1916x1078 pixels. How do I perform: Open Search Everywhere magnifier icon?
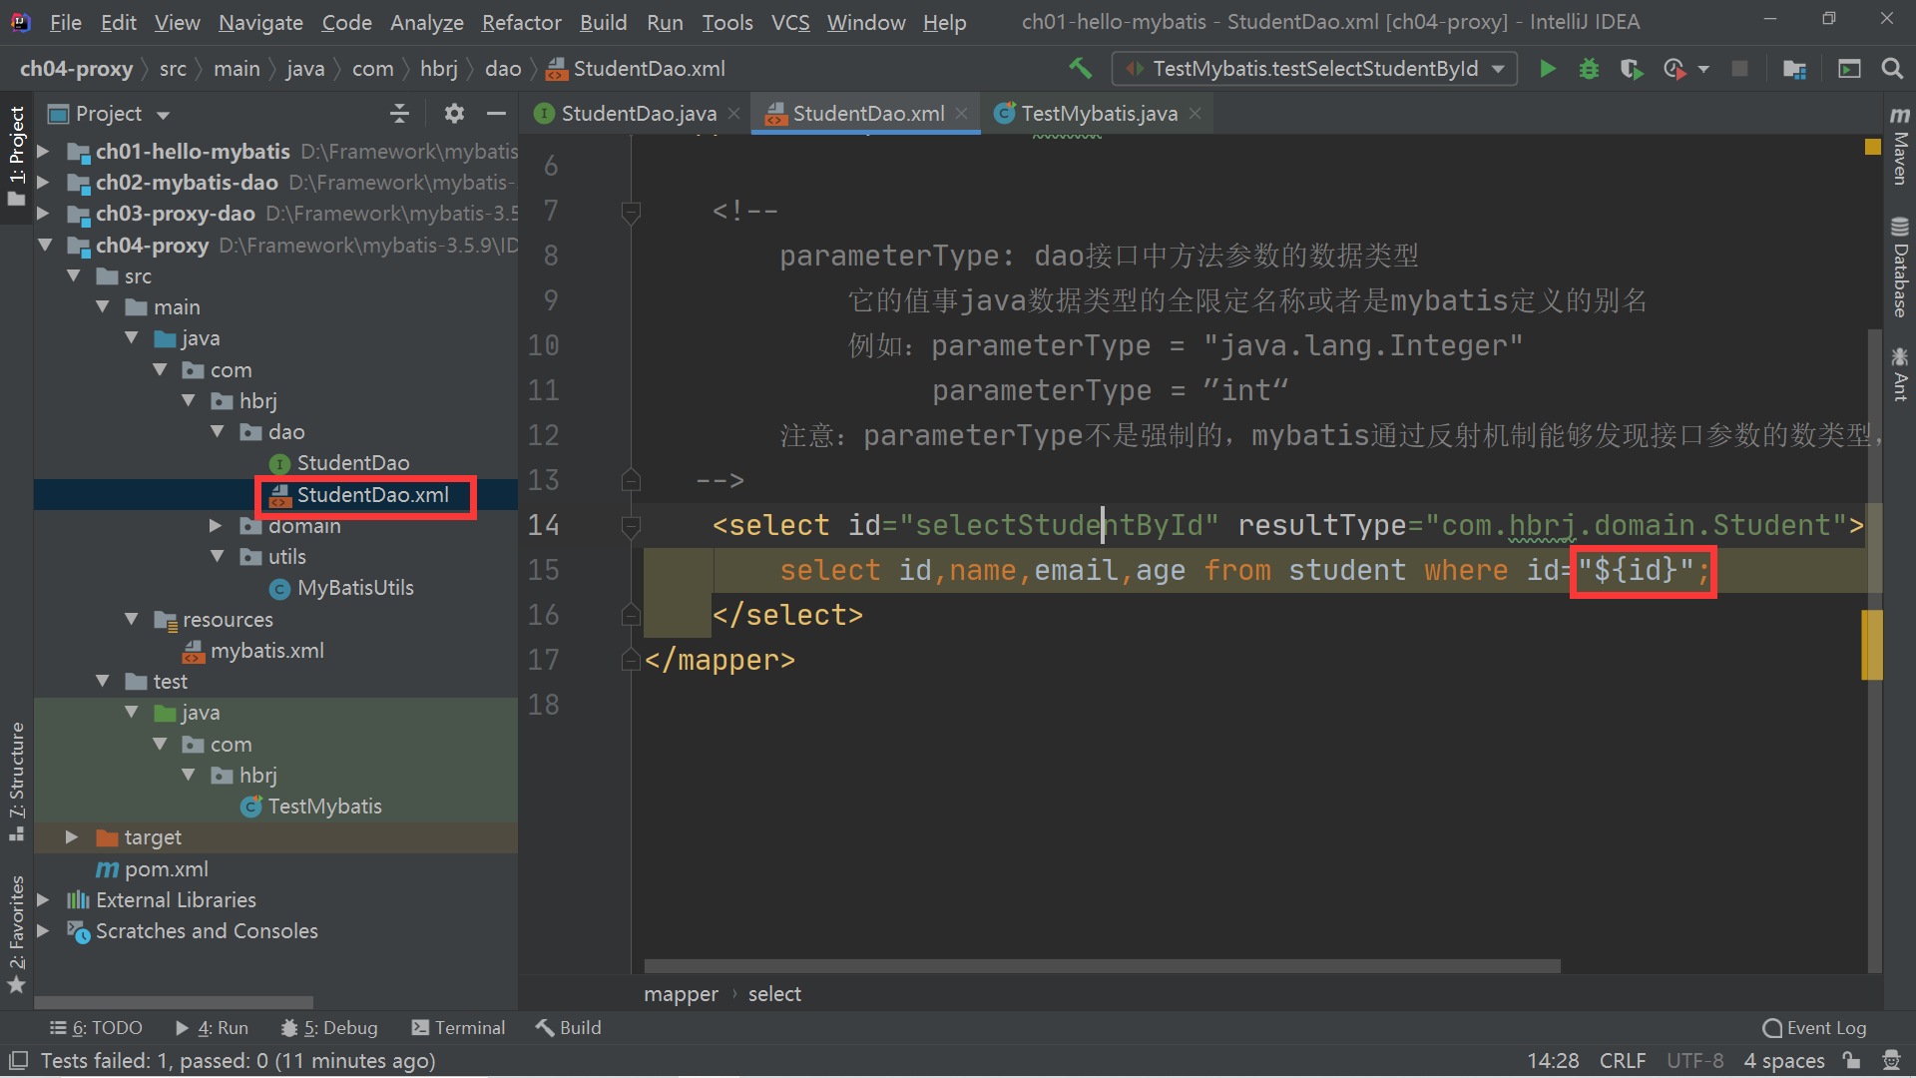coord(1891,69)
